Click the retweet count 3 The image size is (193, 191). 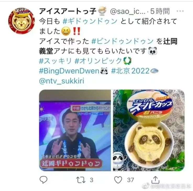(x=91, y=180)
